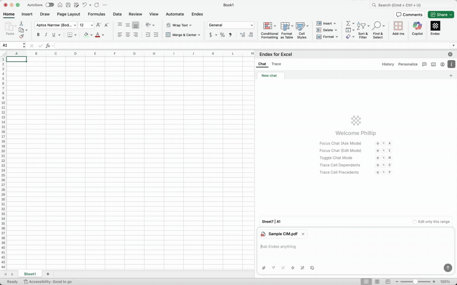Add a new worksheet
457x285 pixels.
(x=48, y=274)
